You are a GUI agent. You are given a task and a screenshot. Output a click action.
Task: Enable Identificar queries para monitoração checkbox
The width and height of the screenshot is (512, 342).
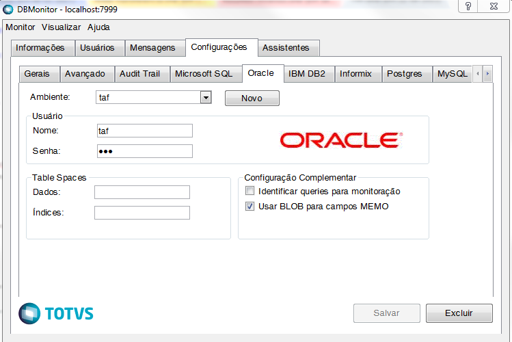250,191
